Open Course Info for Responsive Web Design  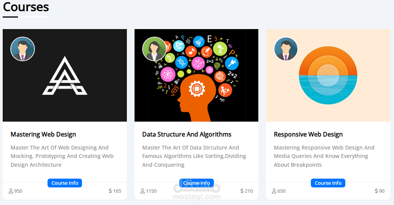328,183
